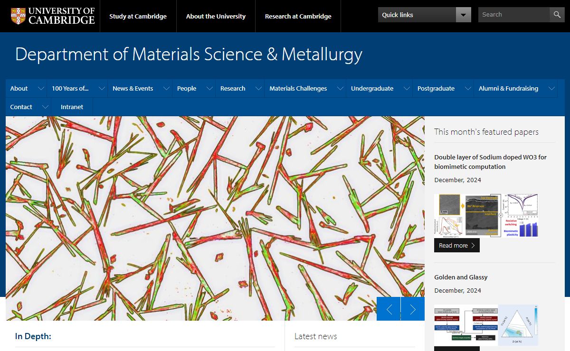570x351 pixels.
Task: Open the Intranet link
Action: tap(72, 107)
